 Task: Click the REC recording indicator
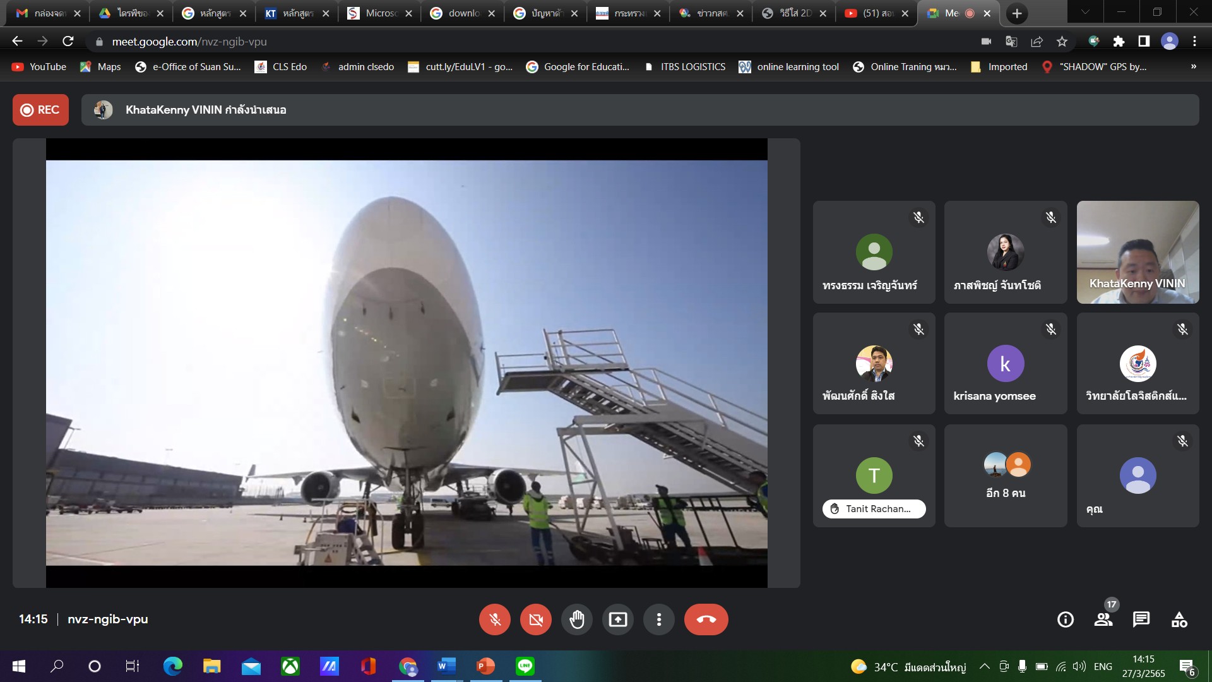point(40,110)
